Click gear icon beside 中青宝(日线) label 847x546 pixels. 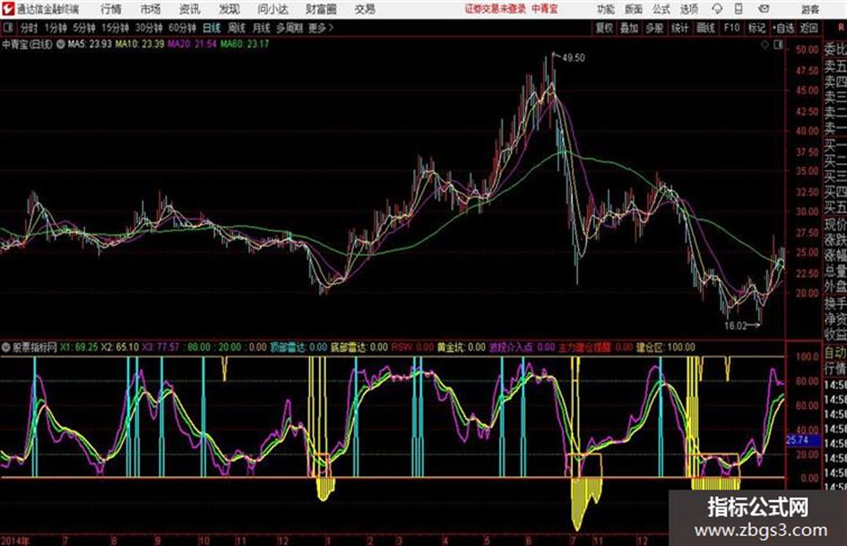pyautogui.click(x=59, y=42)
